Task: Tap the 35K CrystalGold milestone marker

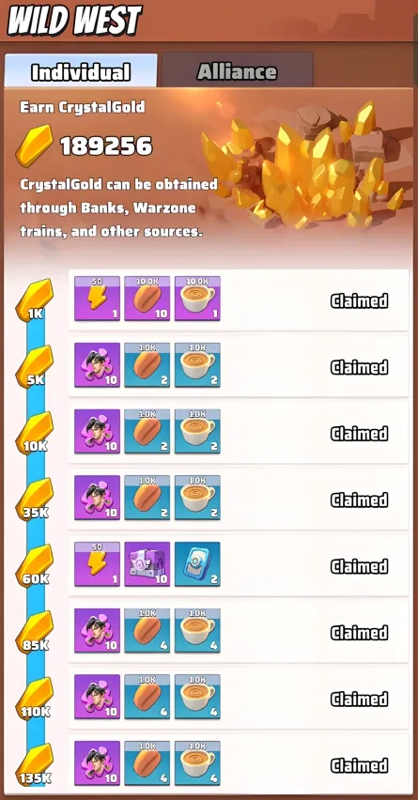Action: (35, 499)
